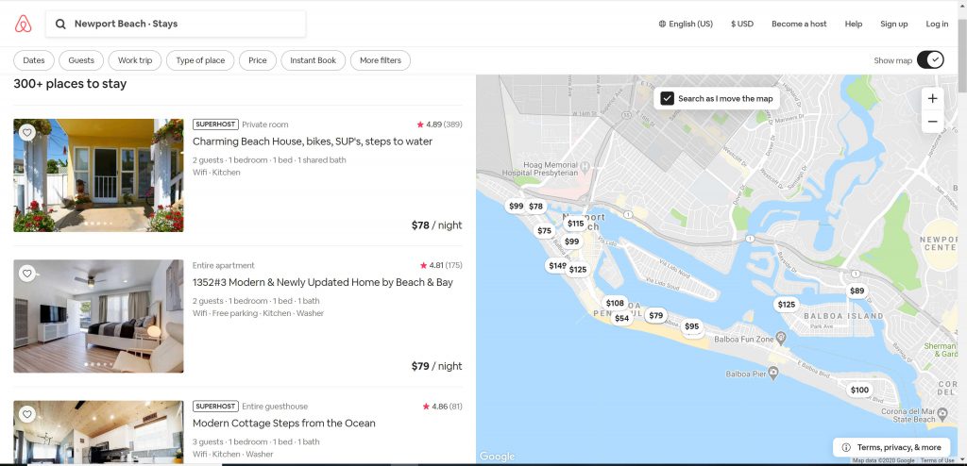This screenshot has height=466, width=967.
Task: Toggle the Work trip filter
Action: tap(135, 60)
